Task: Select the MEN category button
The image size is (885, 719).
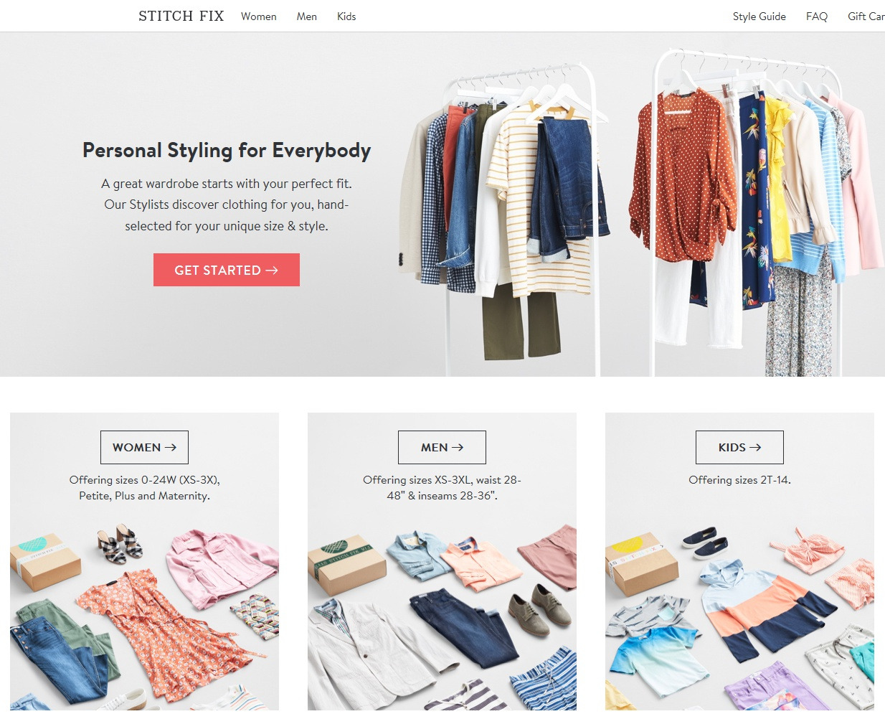Action: [x=442, y=447]
